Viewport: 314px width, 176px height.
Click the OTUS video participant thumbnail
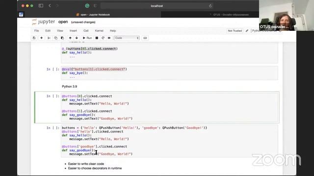[x=287, y=15]
